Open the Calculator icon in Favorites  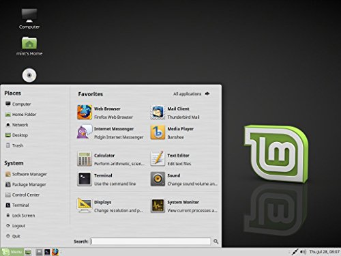(85, 159)
